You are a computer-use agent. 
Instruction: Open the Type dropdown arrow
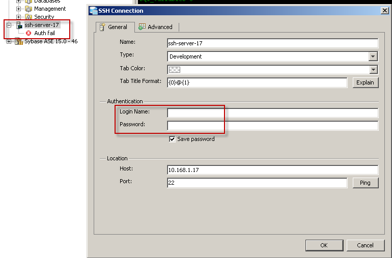pyautogui.click(x=373, y=56)
